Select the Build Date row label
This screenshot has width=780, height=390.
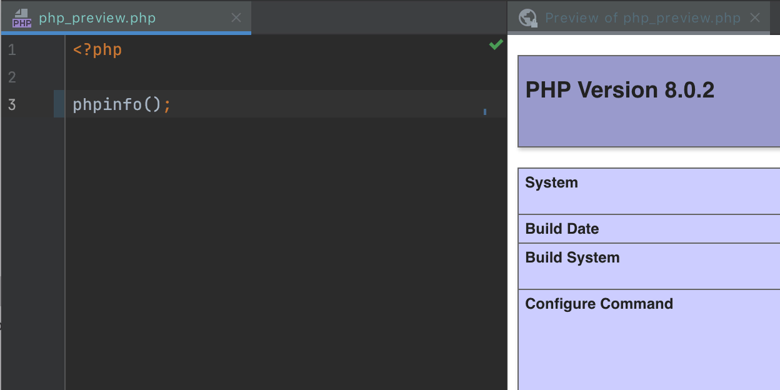coord(562,229)
